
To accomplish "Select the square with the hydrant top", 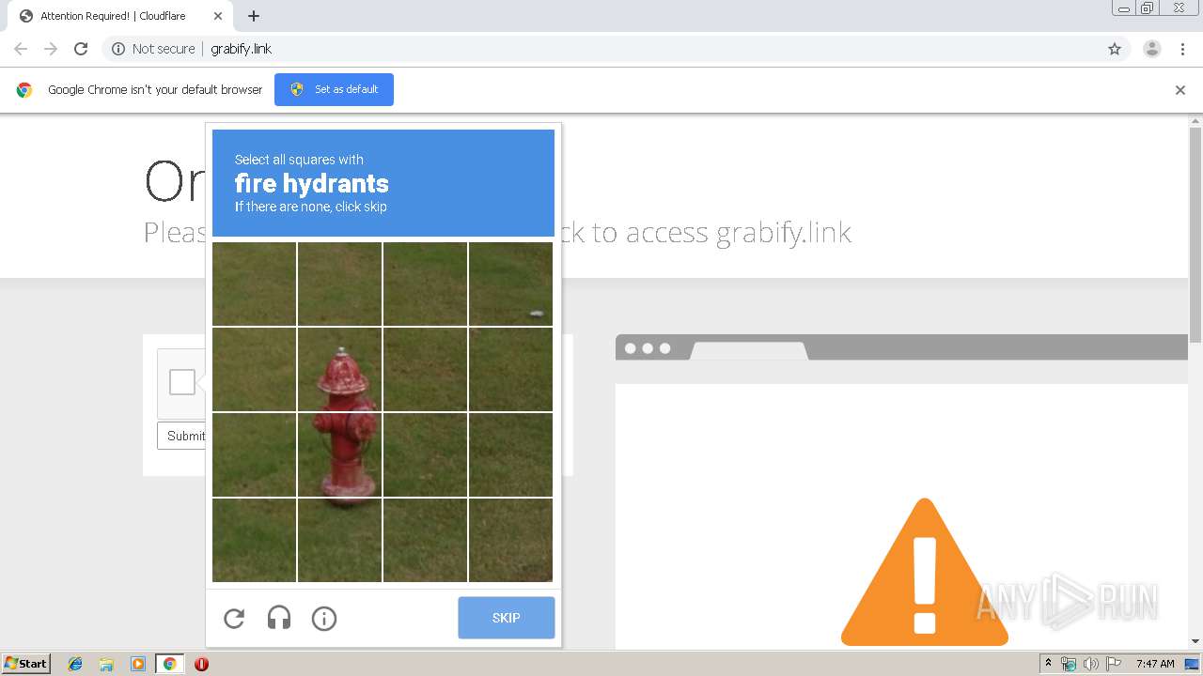I will (x=339, y=369).
